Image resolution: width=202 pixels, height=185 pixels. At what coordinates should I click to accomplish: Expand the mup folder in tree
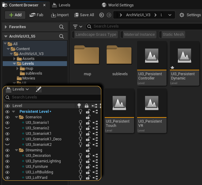point(17,68)
